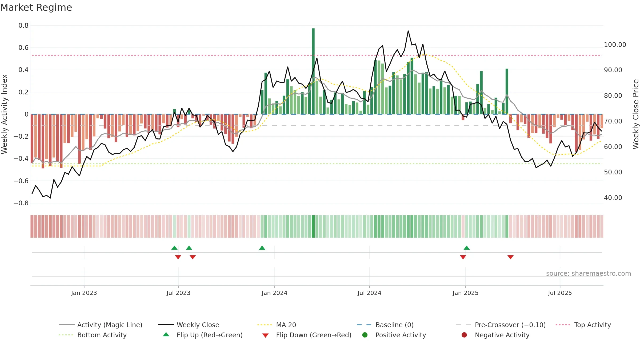Click the green flip-up triangle before Jan 2024

tap(262, 248)
